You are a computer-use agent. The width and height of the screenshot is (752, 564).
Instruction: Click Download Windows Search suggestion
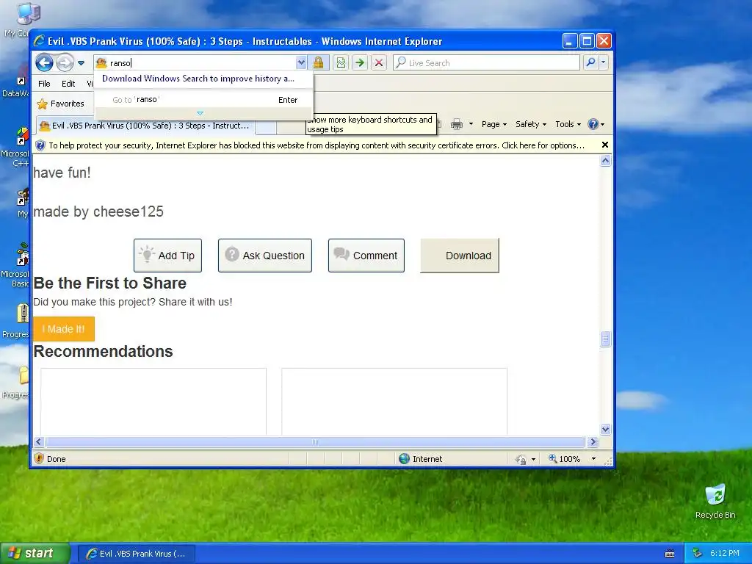[198, 79]
